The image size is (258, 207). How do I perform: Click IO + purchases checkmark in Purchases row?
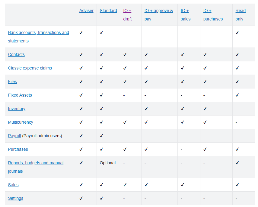click(205, 149)
